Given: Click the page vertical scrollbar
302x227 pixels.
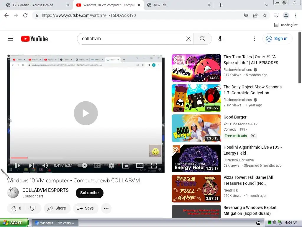Looking at the screenshot, I should pos(300,58).
